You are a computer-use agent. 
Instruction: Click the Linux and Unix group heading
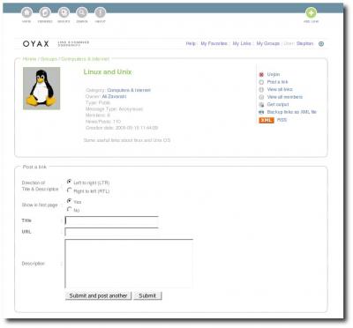108,72
